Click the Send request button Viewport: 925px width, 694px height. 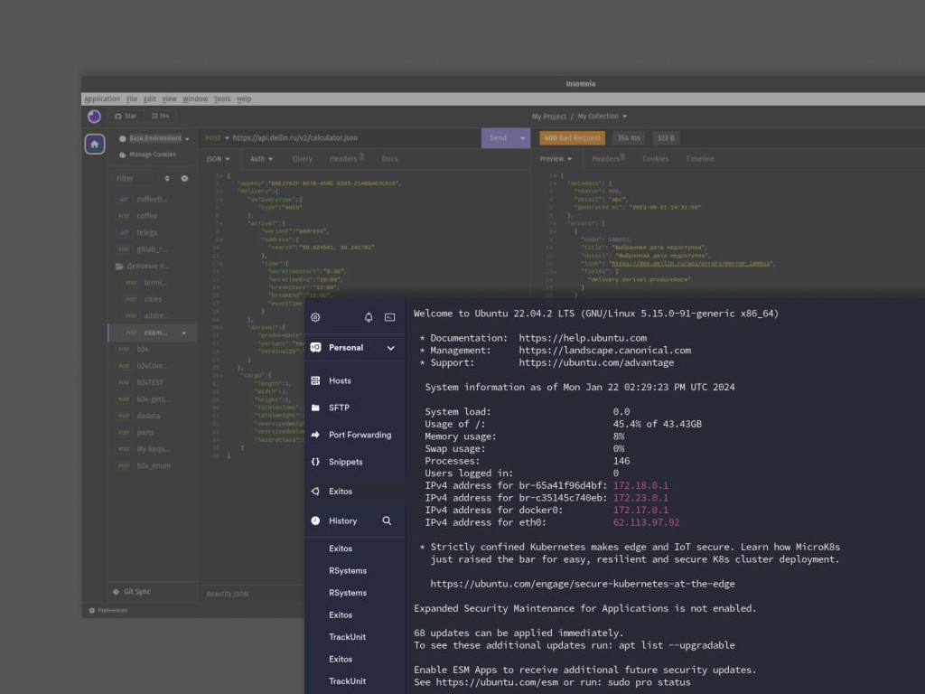point(498,138)
